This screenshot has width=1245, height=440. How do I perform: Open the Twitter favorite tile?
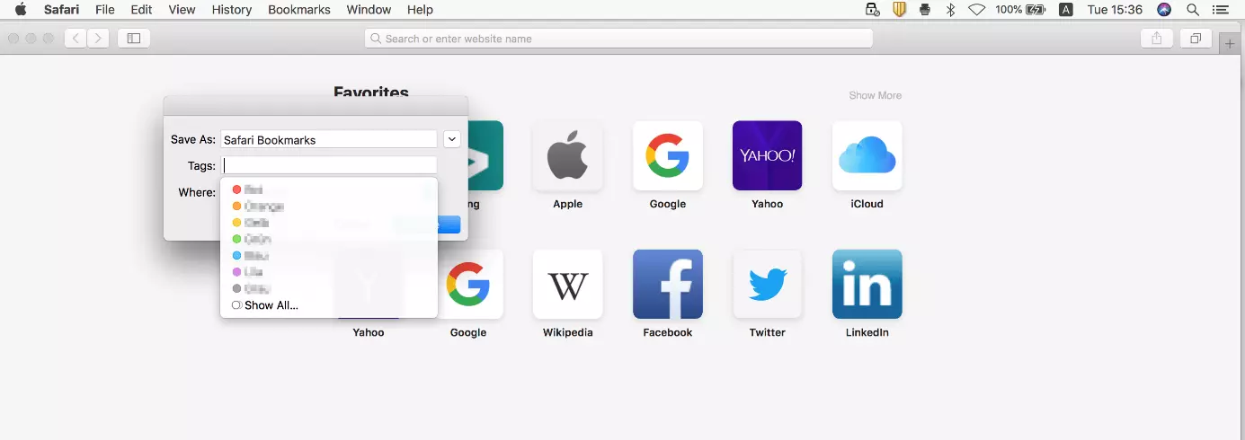[x=768, y=284]
